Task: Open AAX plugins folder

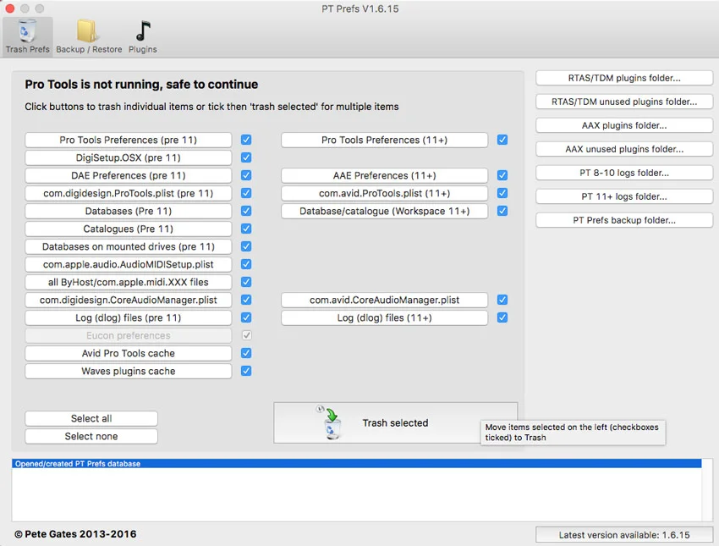Action: (624, 125)
